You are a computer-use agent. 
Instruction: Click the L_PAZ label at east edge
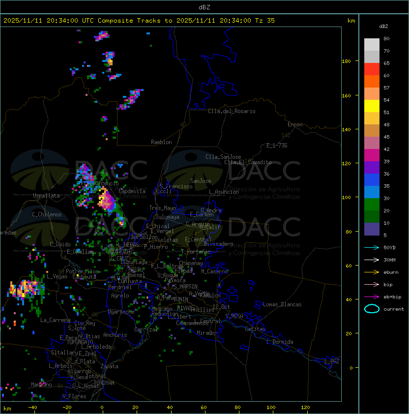pyautogui.click(x=332, y=361)
